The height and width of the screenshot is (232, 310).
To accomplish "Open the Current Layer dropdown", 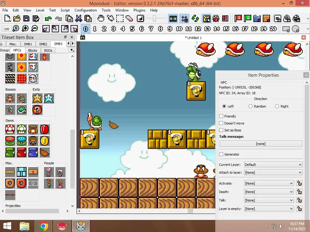I will [273, 165].
